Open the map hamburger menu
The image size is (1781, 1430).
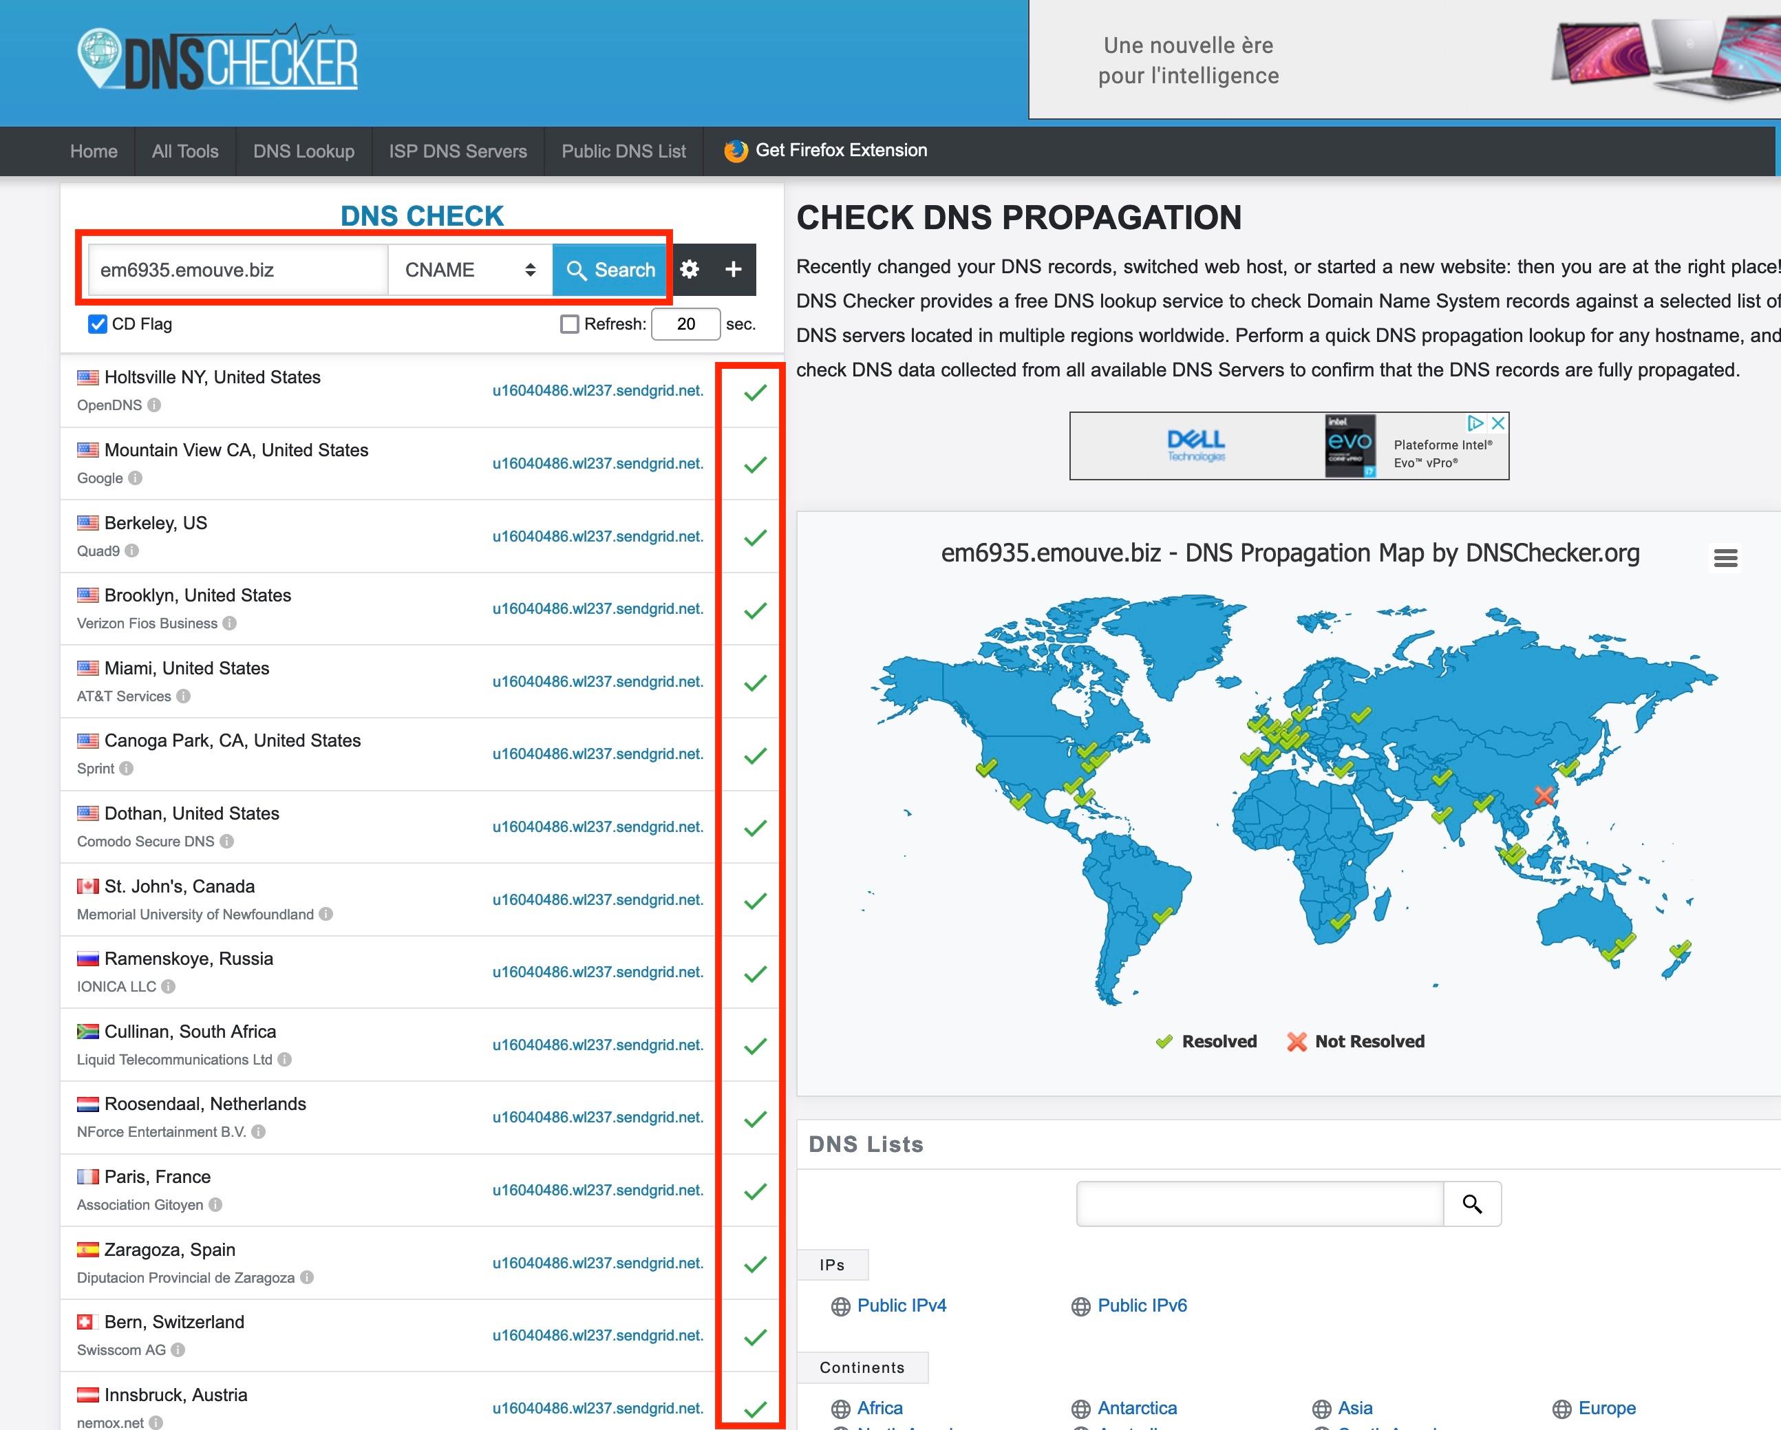click(1726, 557)
